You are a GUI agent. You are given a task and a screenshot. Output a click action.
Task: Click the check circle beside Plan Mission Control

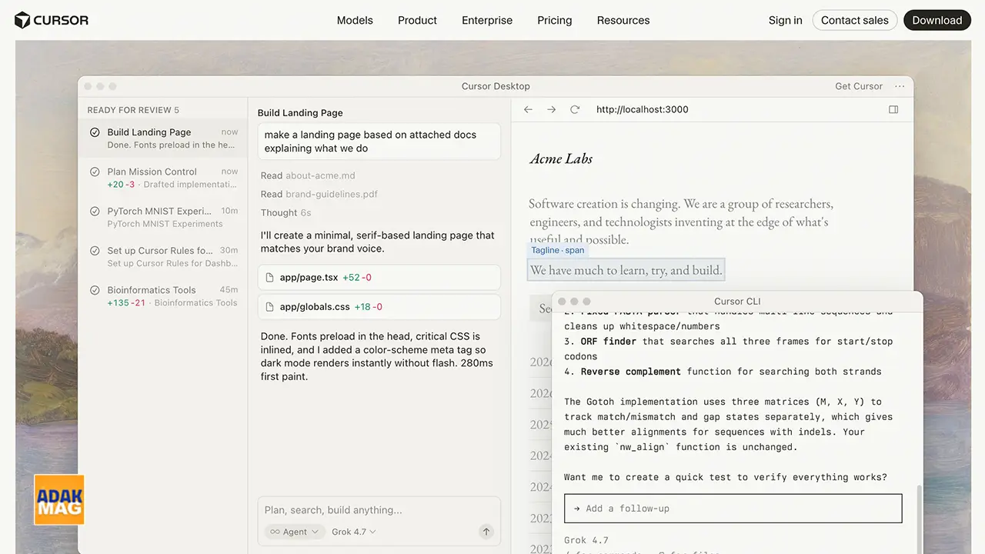pos(95,172)
